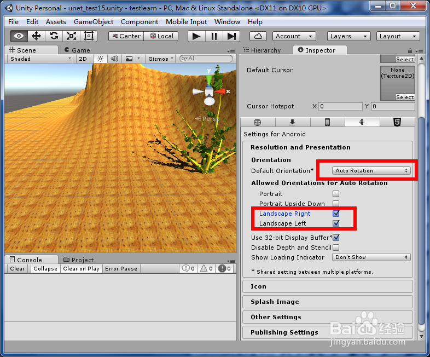Expand the Publishing Settings section
The width and height of the screenshot is (430, 357).
pos(328,332)
